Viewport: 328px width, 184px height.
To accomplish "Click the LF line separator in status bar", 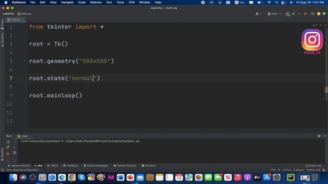I will point(279,170).
